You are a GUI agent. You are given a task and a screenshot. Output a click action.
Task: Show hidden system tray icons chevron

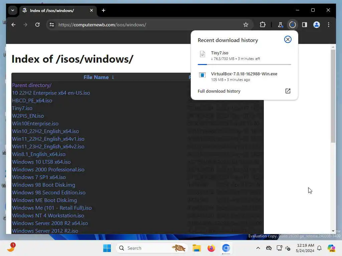[258, 248]
